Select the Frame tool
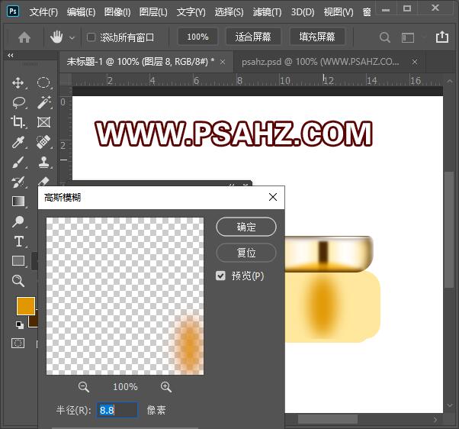The width and height of the screenshot is (459, 429). coord(43,122)
